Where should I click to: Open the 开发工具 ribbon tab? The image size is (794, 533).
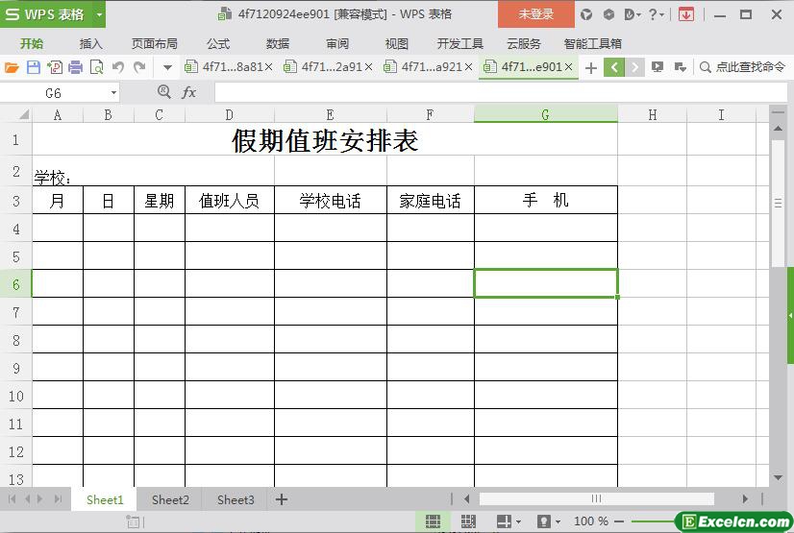click(460, 43)
